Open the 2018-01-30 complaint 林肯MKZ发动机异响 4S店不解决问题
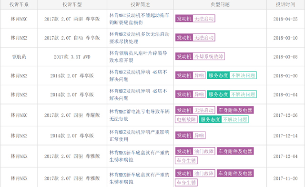 (138, 75)
